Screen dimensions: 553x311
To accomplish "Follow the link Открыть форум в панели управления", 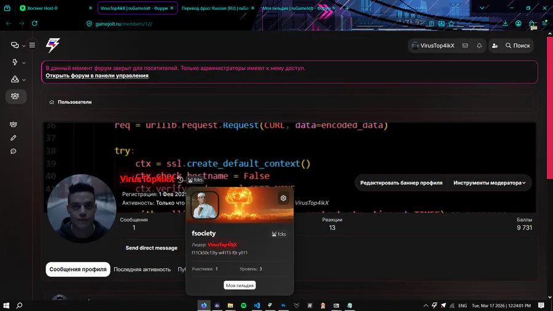I will click(97, 76).
